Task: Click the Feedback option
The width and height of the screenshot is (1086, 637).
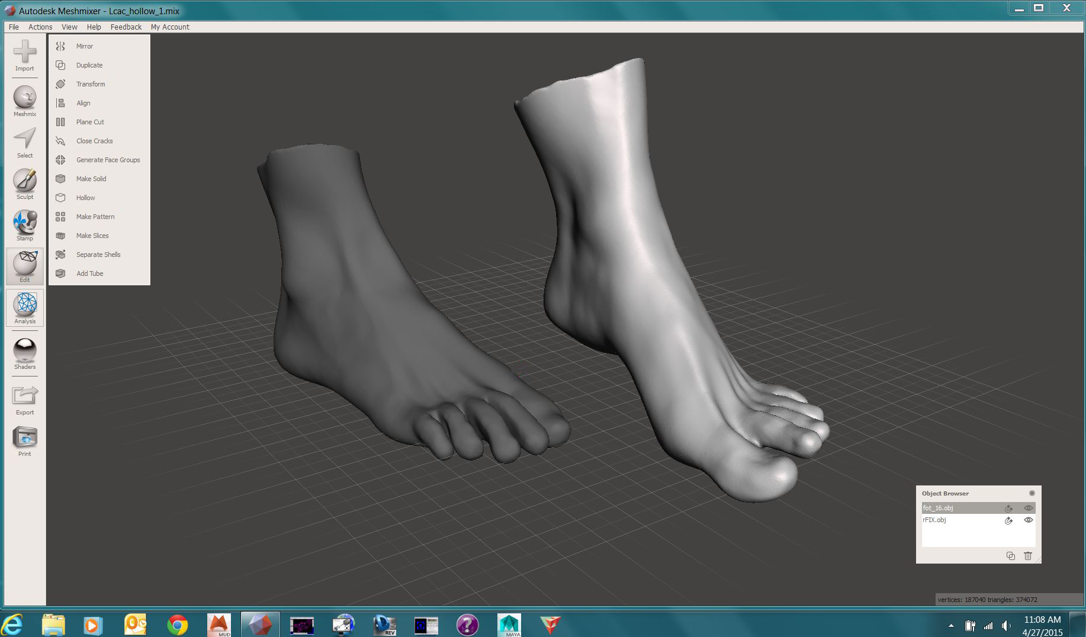Action: [x=126, y=27]
